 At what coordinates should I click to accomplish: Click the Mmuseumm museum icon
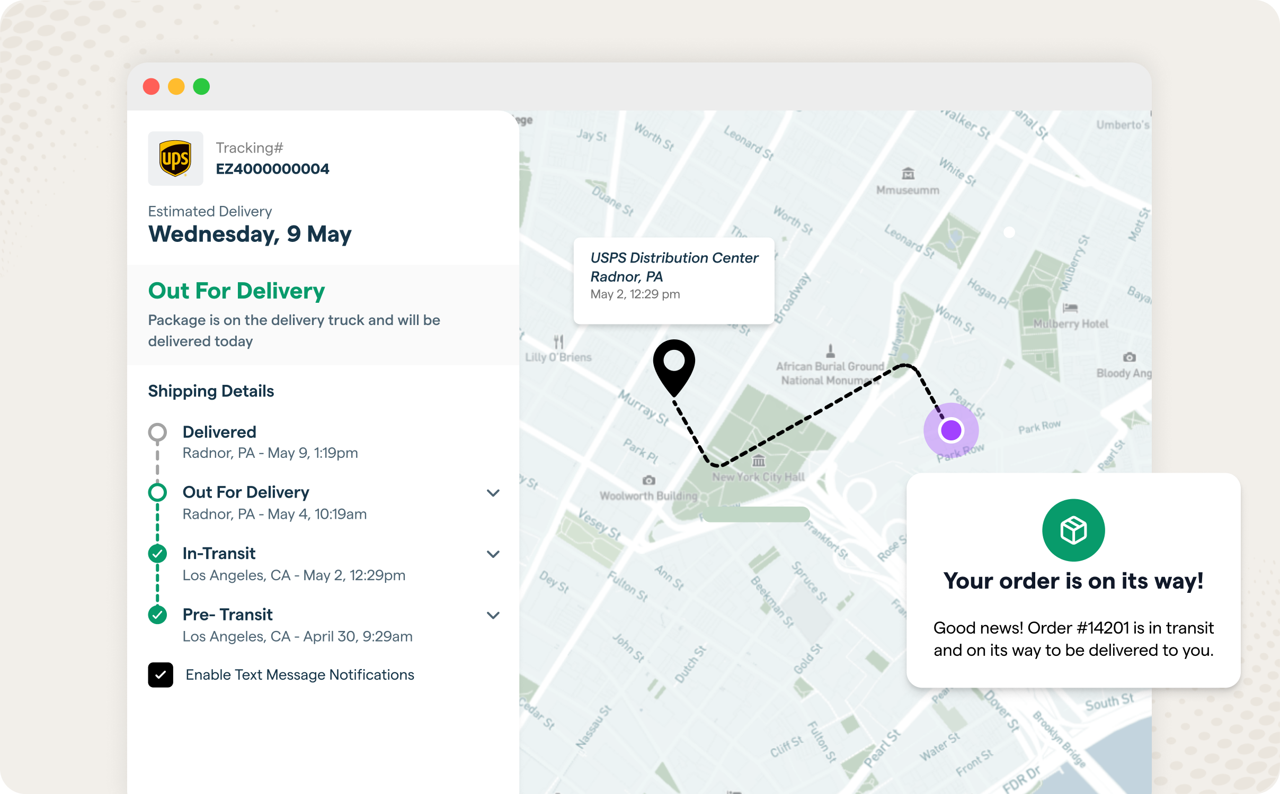[x=908, y=174]
